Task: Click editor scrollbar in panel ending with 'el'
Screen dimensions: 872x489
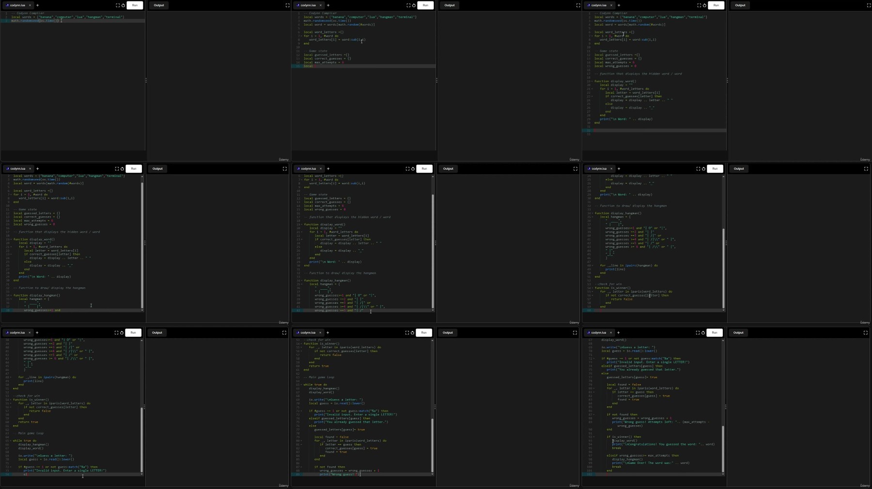Action: [x=142, y=439]
